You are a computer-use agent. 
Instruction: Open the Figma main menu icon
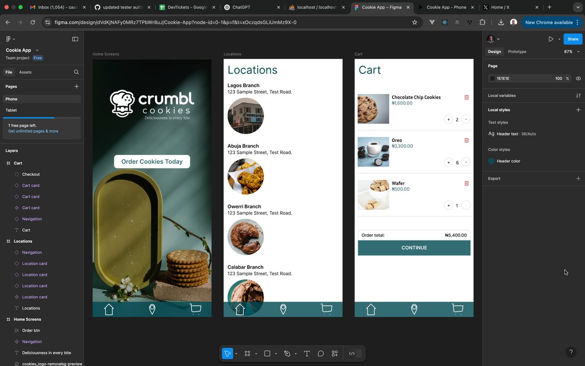point(8,39)
